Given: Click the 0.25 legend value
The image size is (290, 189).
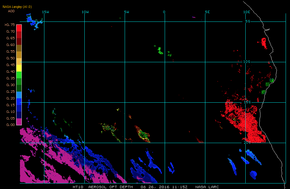Looking at the screenshot, I should pyautogui.click(x=10, y=92).
